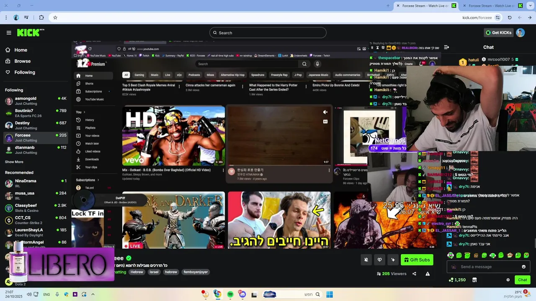Screen dimensions: 536x301
Task: Click the ENG language indicator
Action: 46,294
